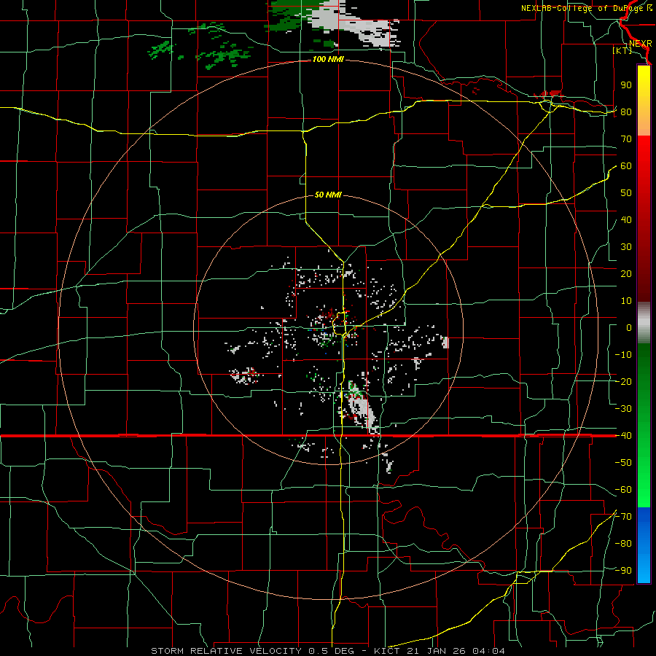Click the gray zero-velocity segment of color bar

point(644,323)
